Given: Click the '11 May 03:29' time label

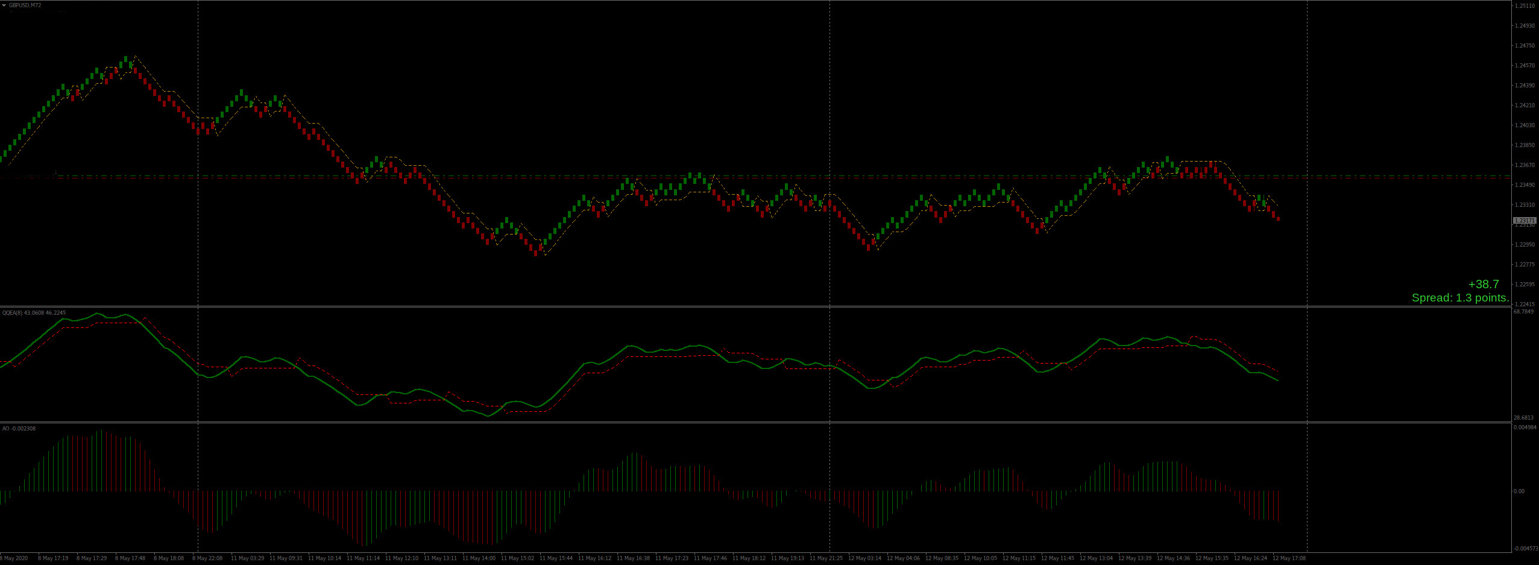Looking at the screenshot, I should click(x=247, y=558).
